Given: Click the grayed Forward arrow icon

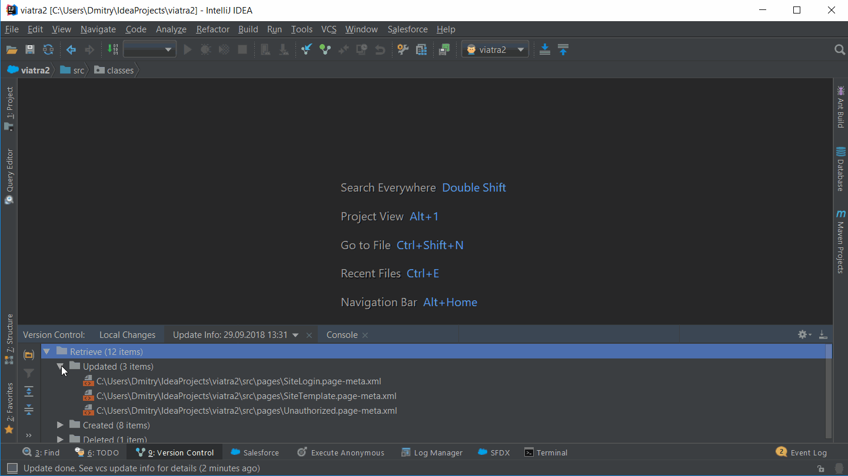Looking at the screenshot, I should [89, 50].
